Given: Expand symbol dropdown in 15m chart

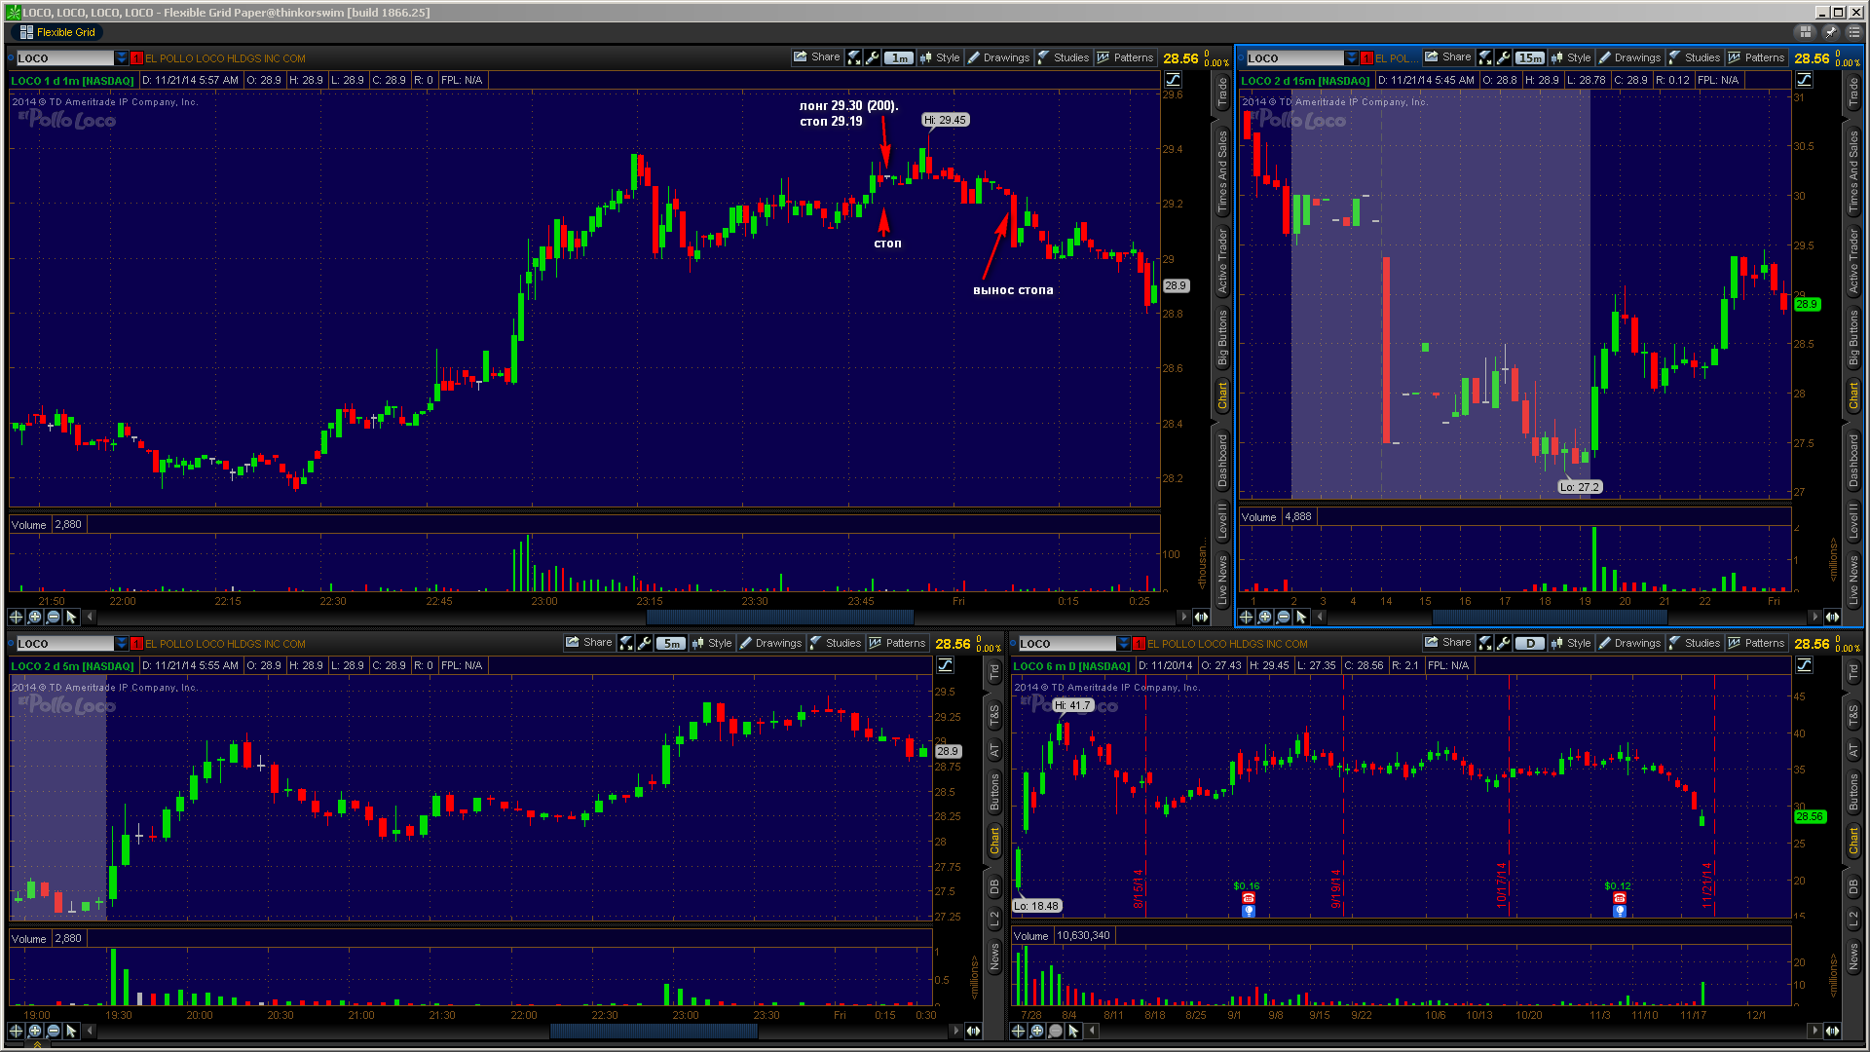Looking at the screenshot, I should click(1352, 58).
